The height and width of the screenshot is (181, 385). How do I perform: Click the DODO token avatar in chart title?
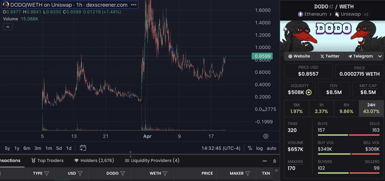(5, 5)
